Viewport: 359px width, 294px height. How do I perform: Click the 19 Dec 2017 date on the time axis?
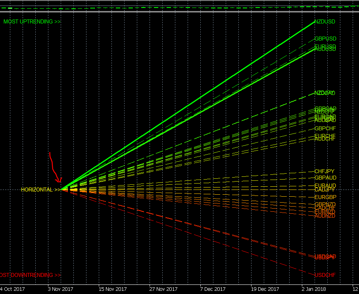click(265, 289)
